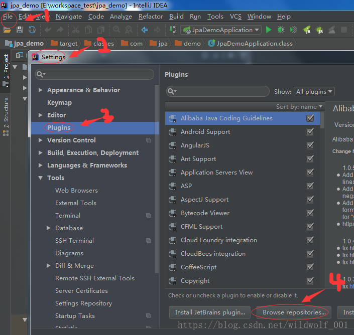Open JpaDemoApplication run configuration dropdown
Screen dimensions: 354x335
coord(221,30)
